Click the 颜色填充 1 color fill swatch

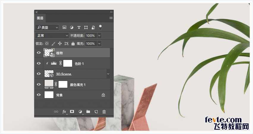[x=49, y=84]
